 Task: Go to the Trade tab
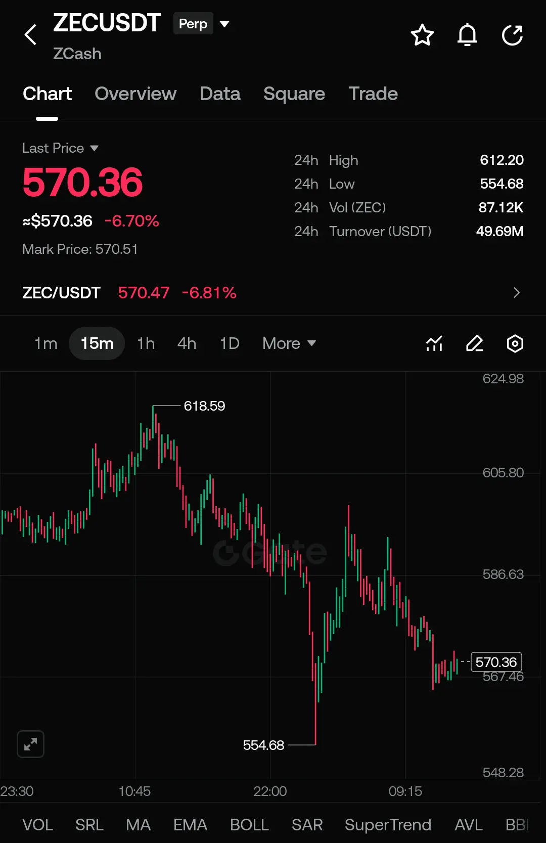[x=373, y=94]
